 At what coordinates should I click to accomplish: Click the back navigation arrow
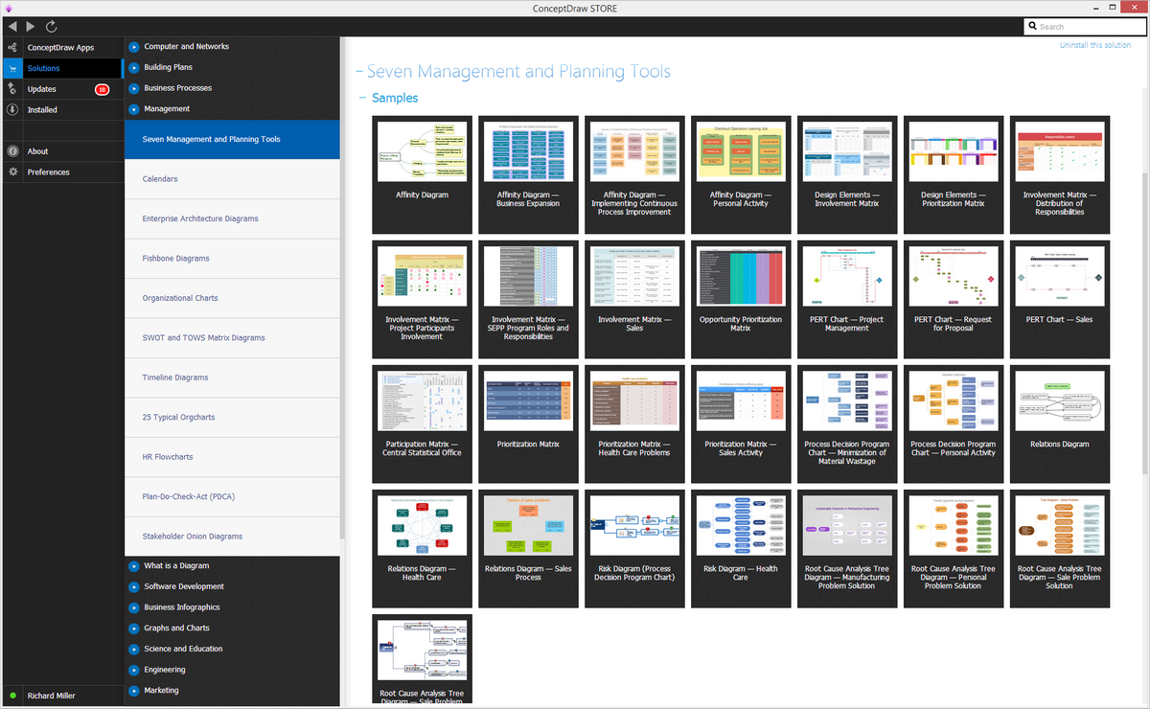pos(11,27)
